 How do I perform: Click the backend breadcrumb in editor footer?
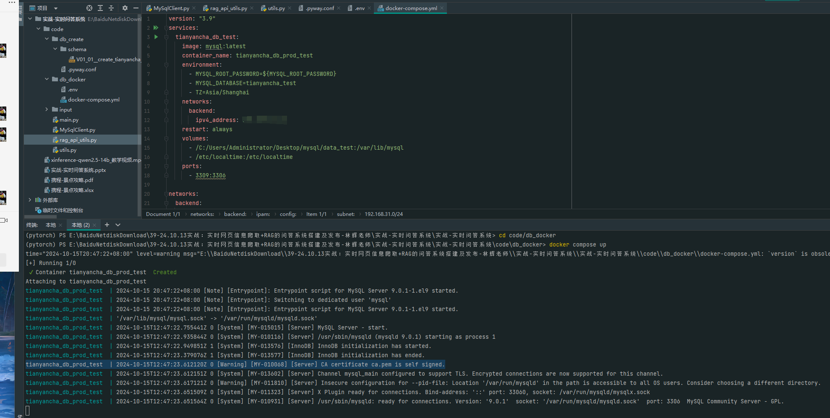point(235,214)
